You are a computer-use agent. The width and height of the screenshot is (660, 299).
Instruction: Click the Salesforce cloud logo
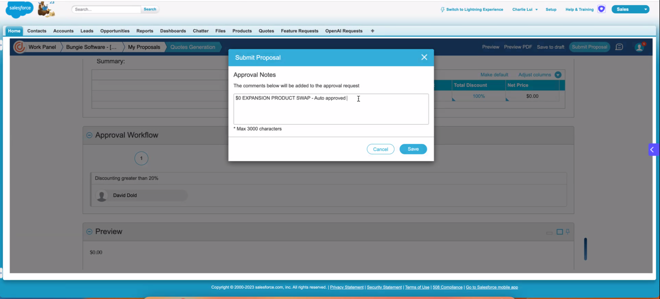pos(20,9)
